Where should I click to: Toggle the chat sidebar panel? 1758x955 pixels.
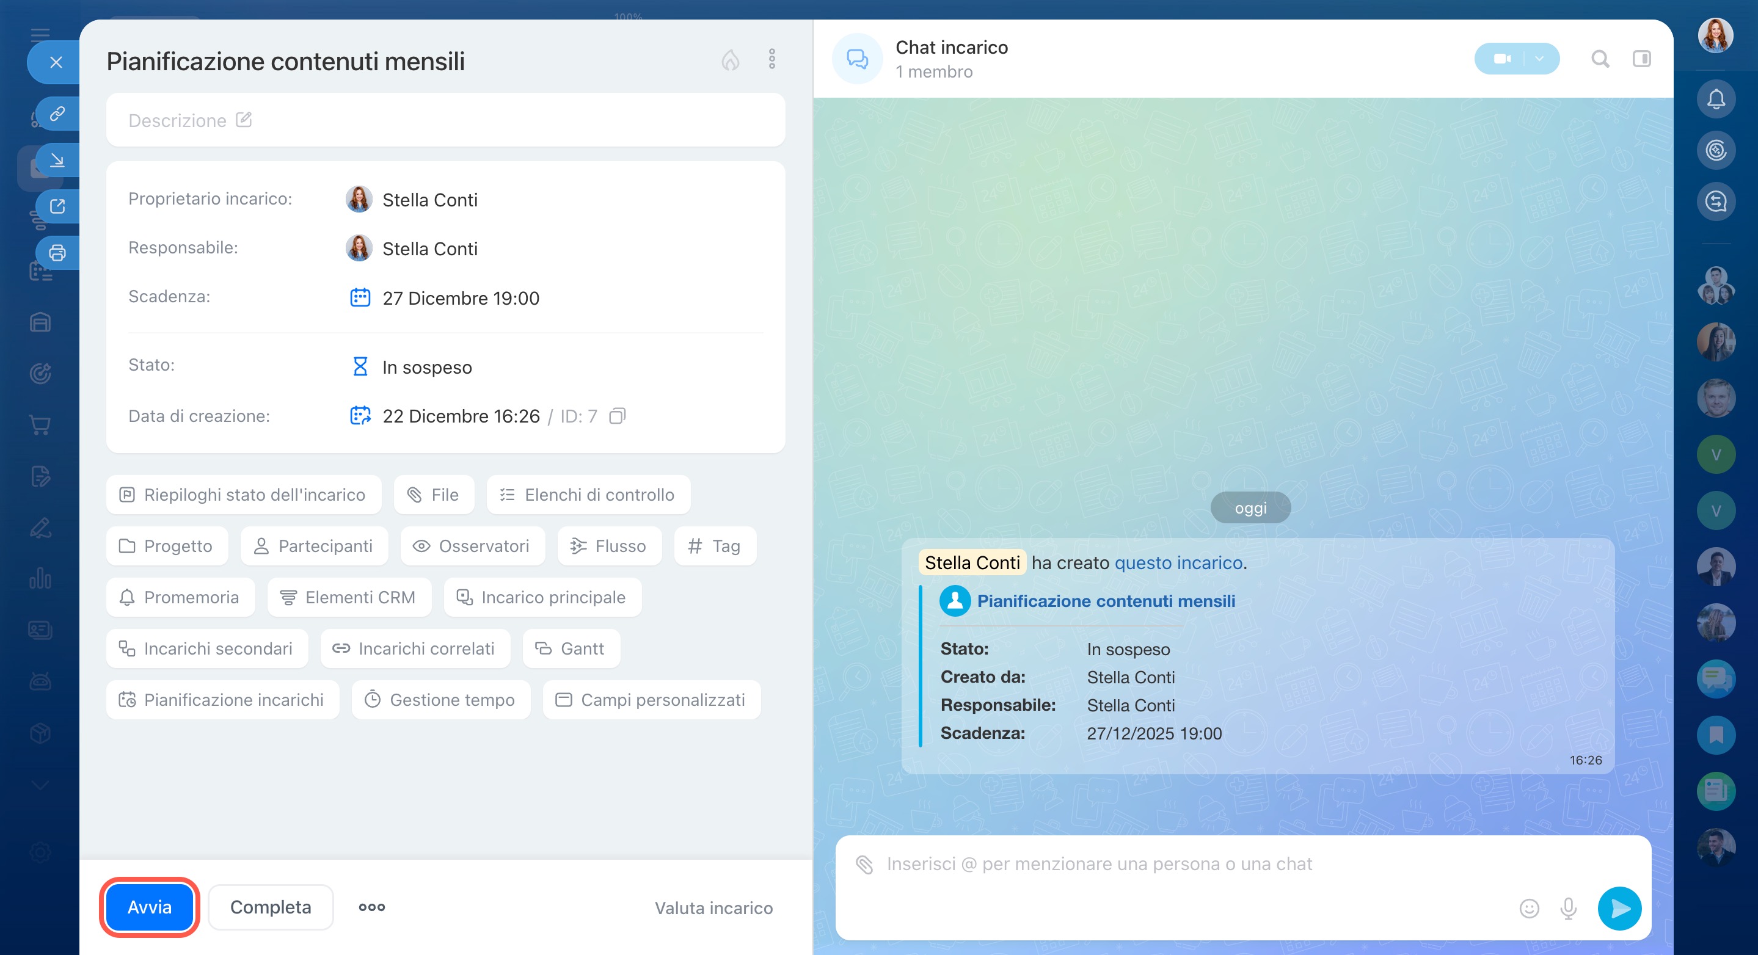point(1641,59)
